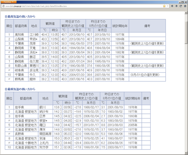This screenshot has width=188, height=155.
Task: Select the 佐久間 location cell
Action: pyautogui.click(x=34, y=61)
